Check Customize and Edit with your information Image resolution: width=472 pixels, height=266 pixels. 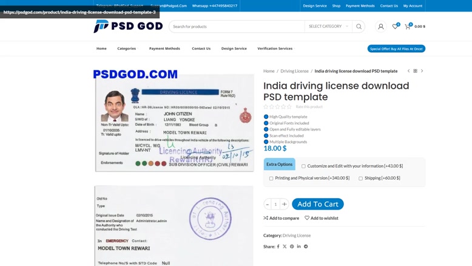click(303, 166)
